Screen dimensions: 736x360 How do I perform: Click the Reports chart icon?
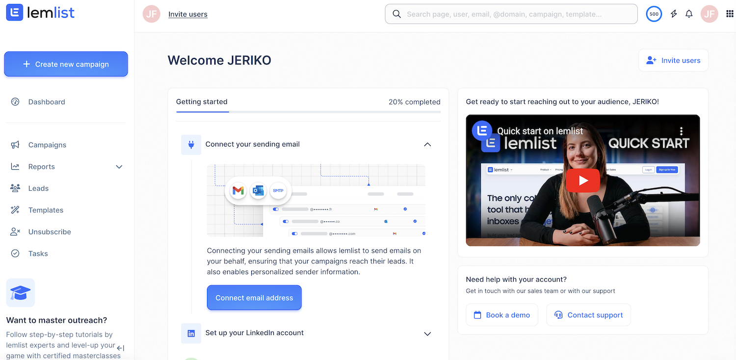[15, 167]
